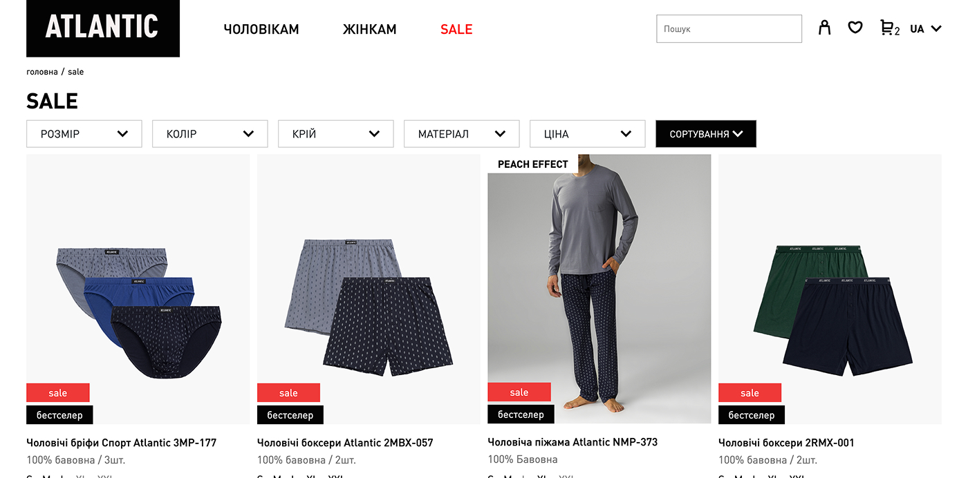Expand the Розмір filter dropdown
The height and width of the screenshot is (478, 968).
(x=84, y=134)
